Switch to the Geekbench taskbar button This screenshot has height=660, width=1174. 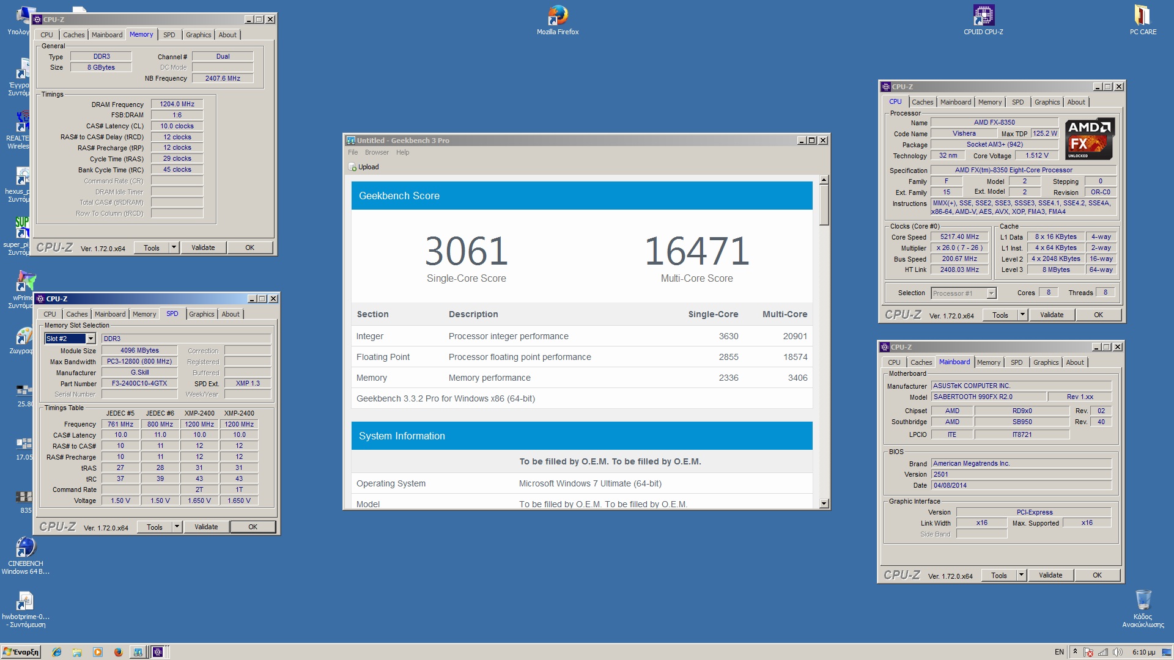click(139, 652)
